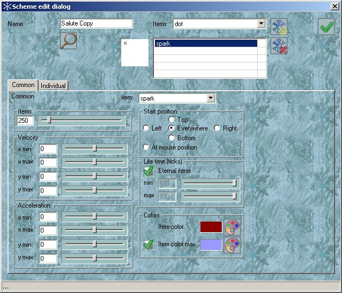Click the add snowflake item icon
This screenshot has height=293, width=342.
coord(279,27)
